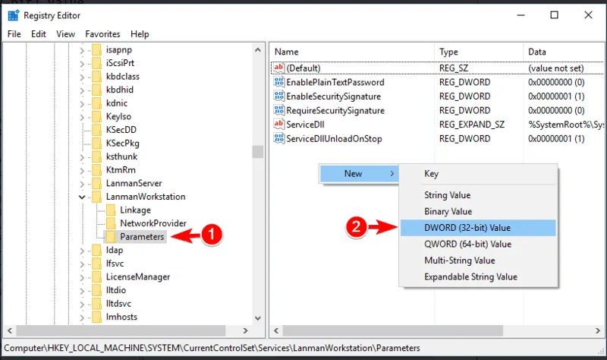Click the KtmRm folder icon
This screenshot has height=360, width=607.
tap(97, 169)
